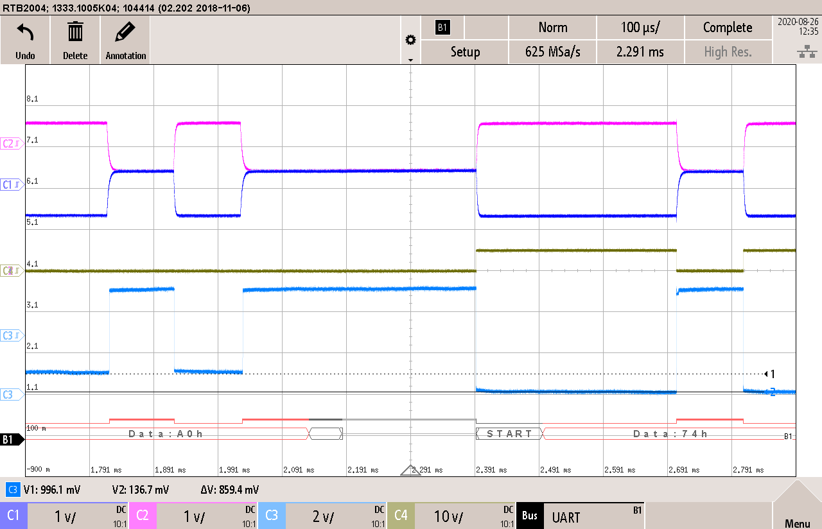Click the B1 bus indicator icon

click(x=442, y=27)
